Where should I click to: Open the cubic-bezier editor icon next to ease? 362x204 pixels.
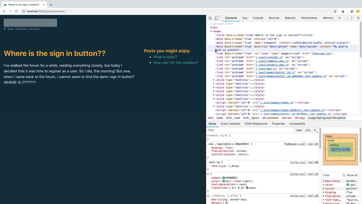click(247, 188)
